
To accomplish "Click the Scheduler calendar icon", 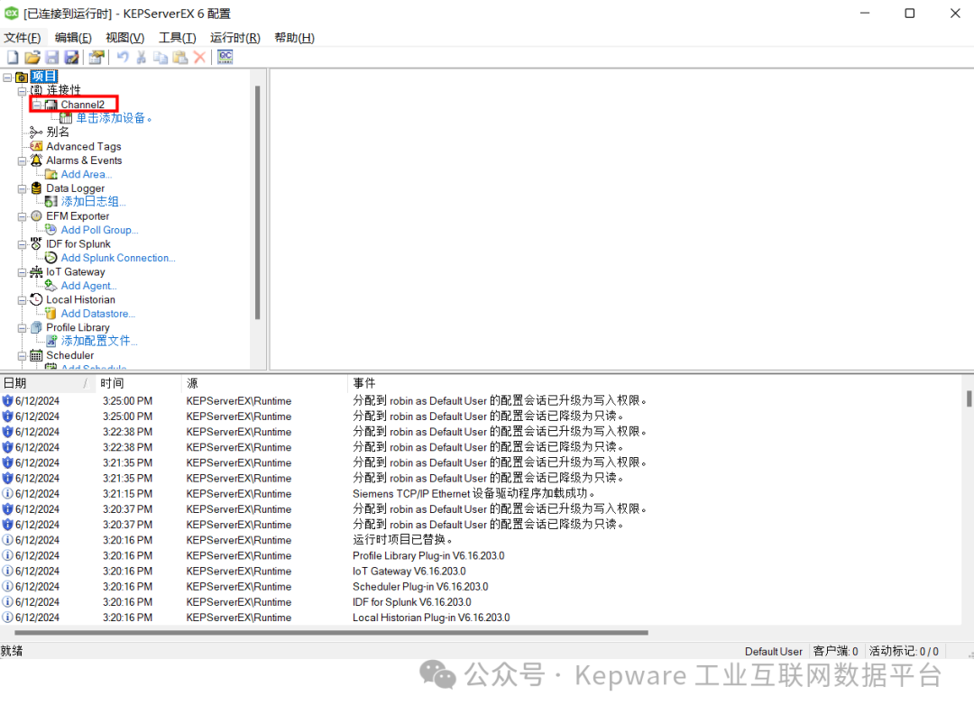I will pyautogui.click(x=36, y=355).
